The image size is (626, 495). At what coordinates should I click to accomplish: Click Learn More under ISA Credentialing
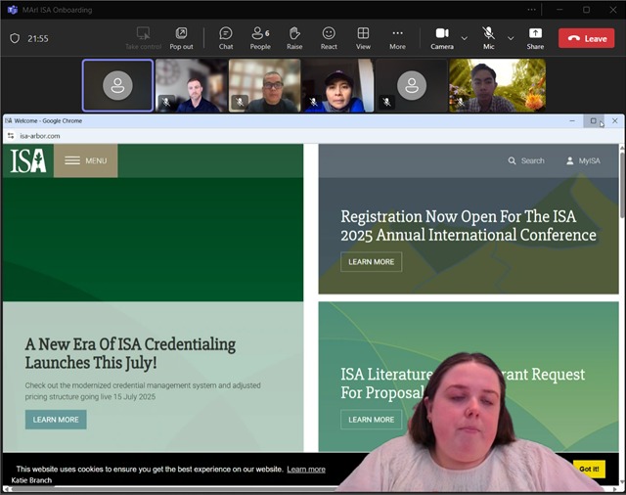56,420
